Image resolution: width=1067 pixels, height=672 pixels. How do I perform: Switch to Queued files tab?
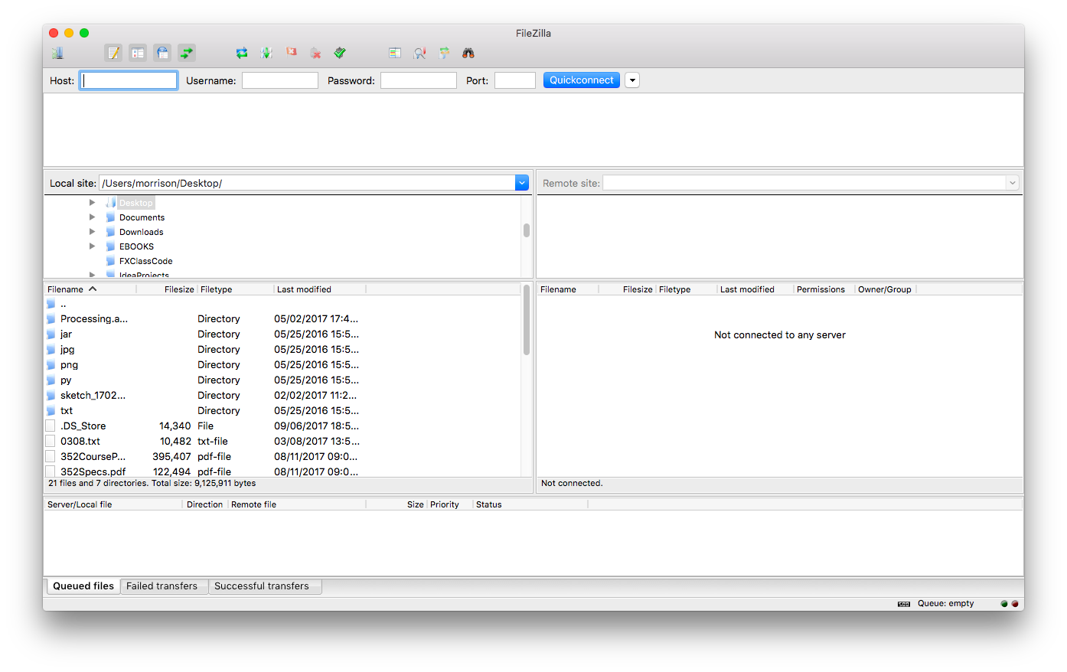83,586
